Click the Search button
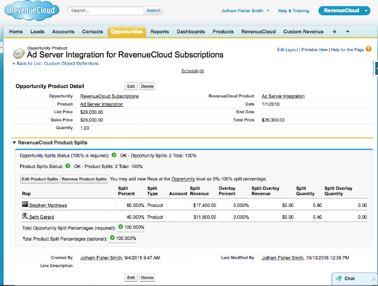378x286 pixels. click(154, 11)
